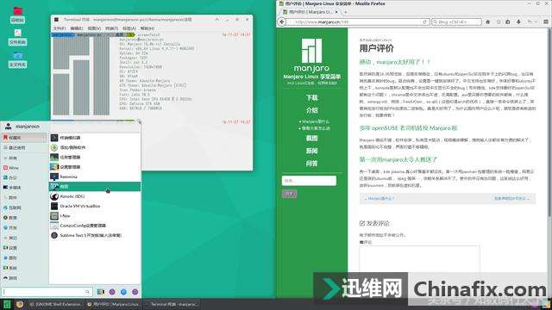This screenshot has width=552, height=310.
Task: Open the 文件系统 desktop icon
Action: pyautogui.click(x=17, y=37)
